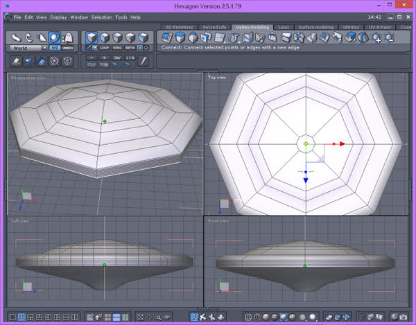Screen dimensions: 416x325
Task: Click the first vertex modeling tool icon
Action: point(167,37)
